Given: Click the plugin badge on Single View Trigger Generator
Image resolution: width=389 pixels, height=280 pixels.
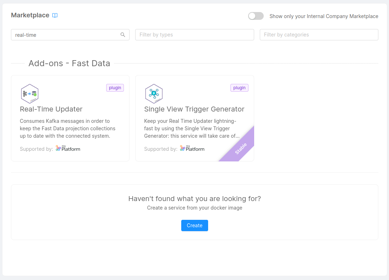Looking at the screenshot, I should coord(239,87).
